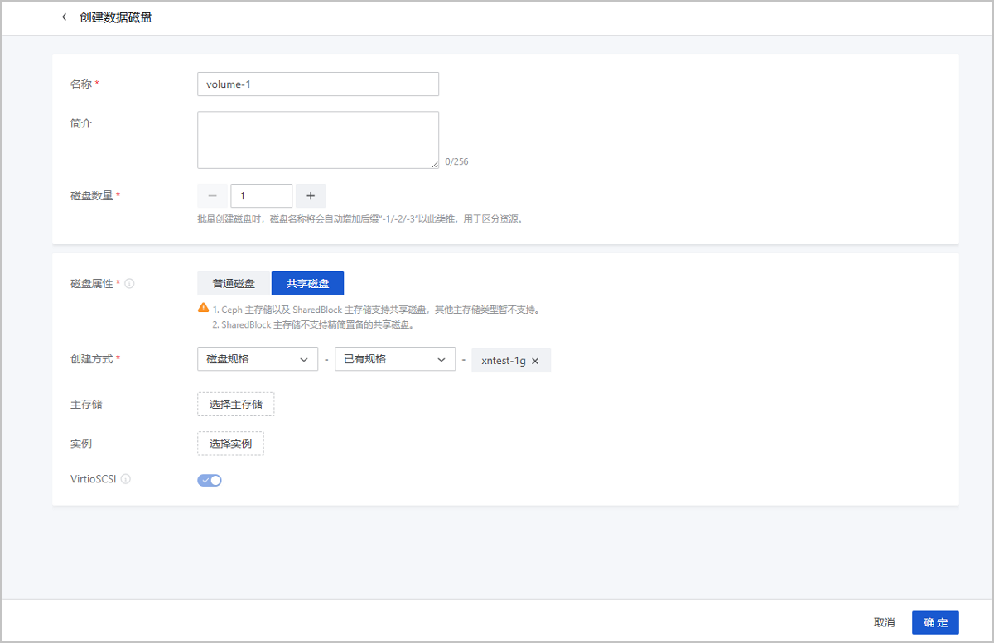Click the disk attribute info icon

click(x=129, y=283)
